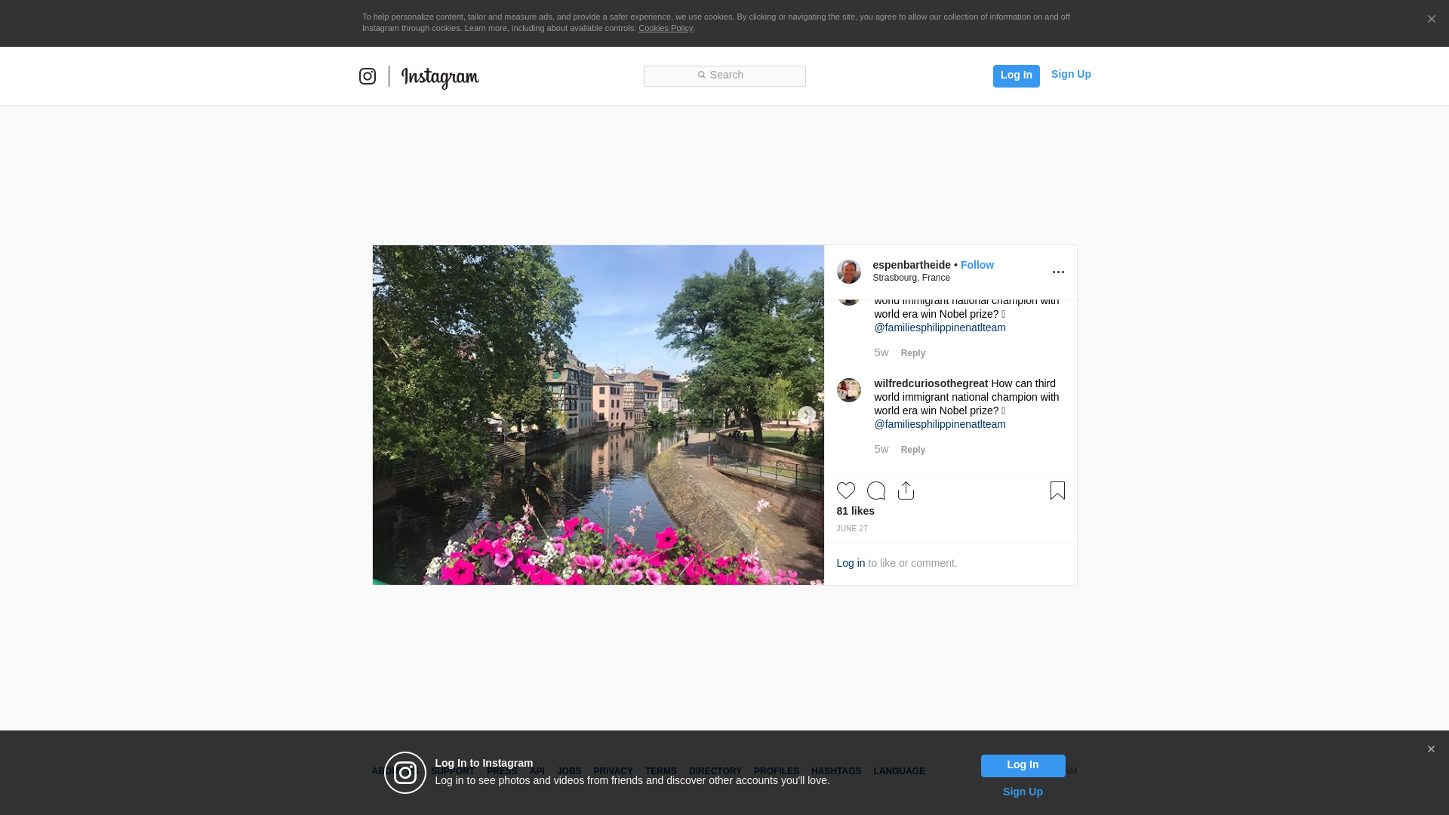This screenshot has height=815, width=1449.
Task: Open Instagram wordmark home link
Action: pos(440,78)
